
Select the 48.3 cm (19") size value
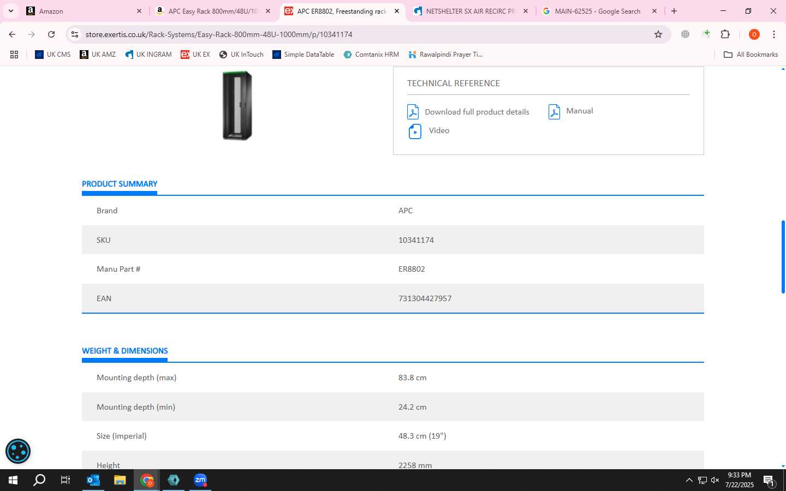[x=422, y=436]
